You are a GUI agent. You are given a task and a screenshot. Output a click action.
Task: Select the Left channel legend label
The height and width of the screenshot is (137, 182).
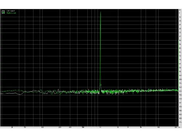(11, 11)
